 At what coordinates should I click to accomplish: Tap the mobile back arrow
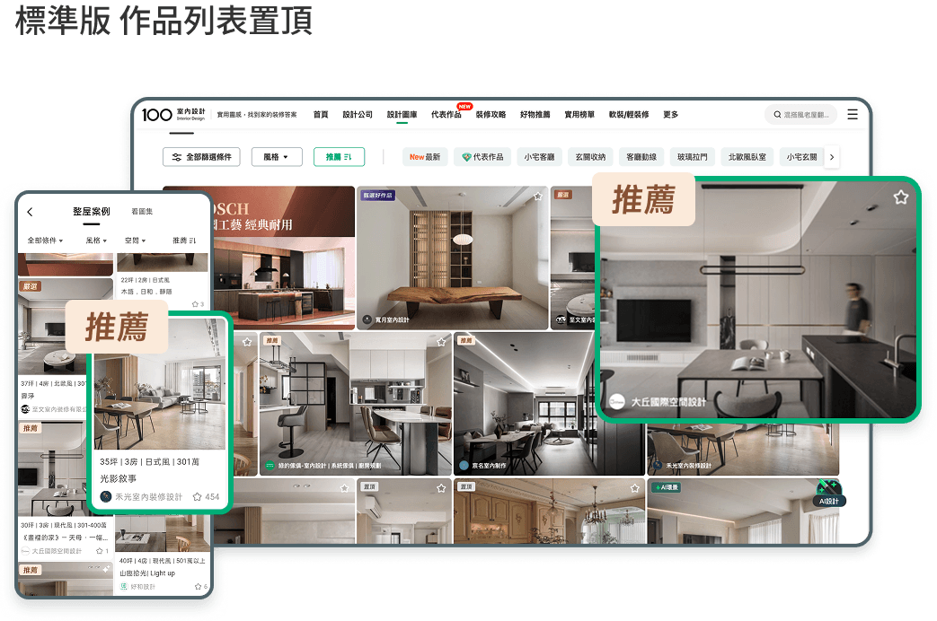click(x=30, y=212)
